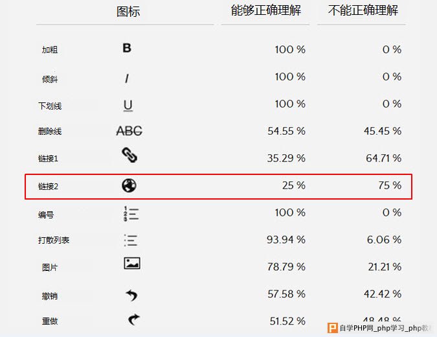Select the numbered list icon
Screen dimensions: 437x337
(x=131, y=214)
